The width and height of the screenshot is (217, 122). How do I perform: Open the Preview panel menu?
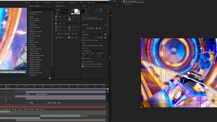(105, 25)
